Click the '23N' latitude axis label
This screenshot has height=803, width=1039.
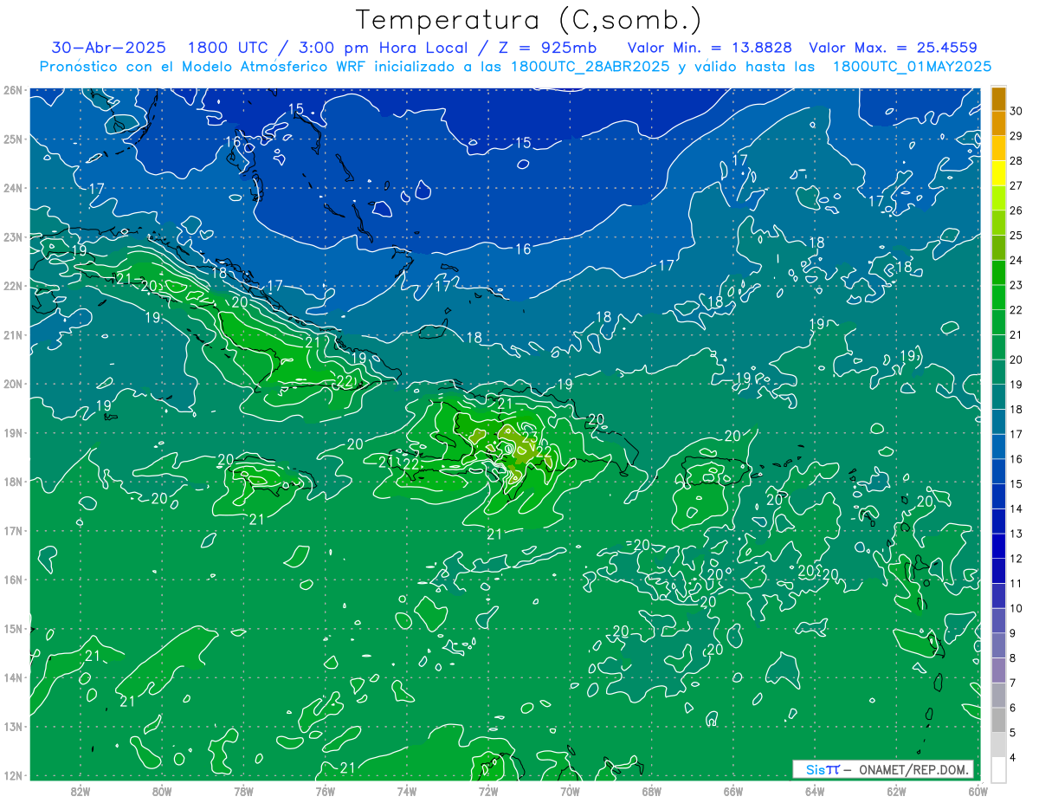[x=13, y=236]
